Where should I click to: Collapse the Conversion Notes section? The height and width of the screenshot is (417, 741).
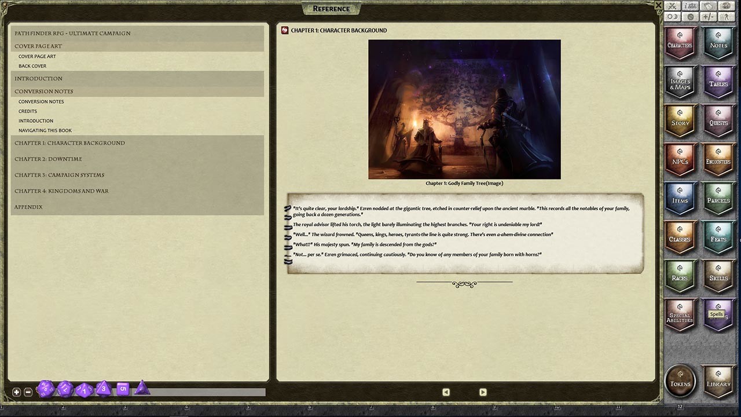pyautogui.click(x=43, y=91)
